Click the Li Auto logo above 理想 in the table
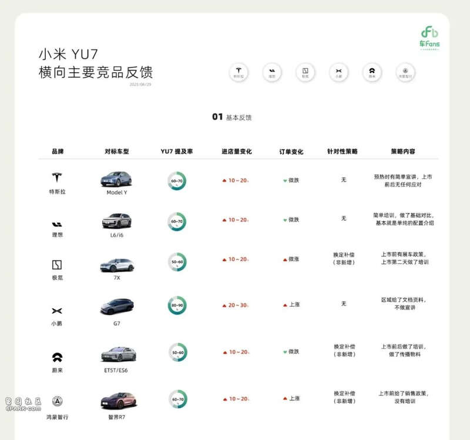 coord(57,224)
